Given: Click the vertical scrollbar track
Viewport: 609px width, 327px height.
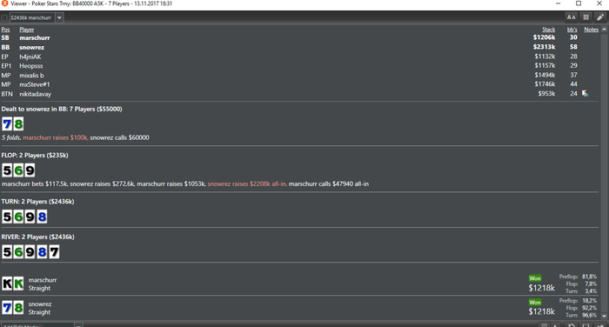Looking at the screenshot, I should pyautogui.click(x=605, y=173).
